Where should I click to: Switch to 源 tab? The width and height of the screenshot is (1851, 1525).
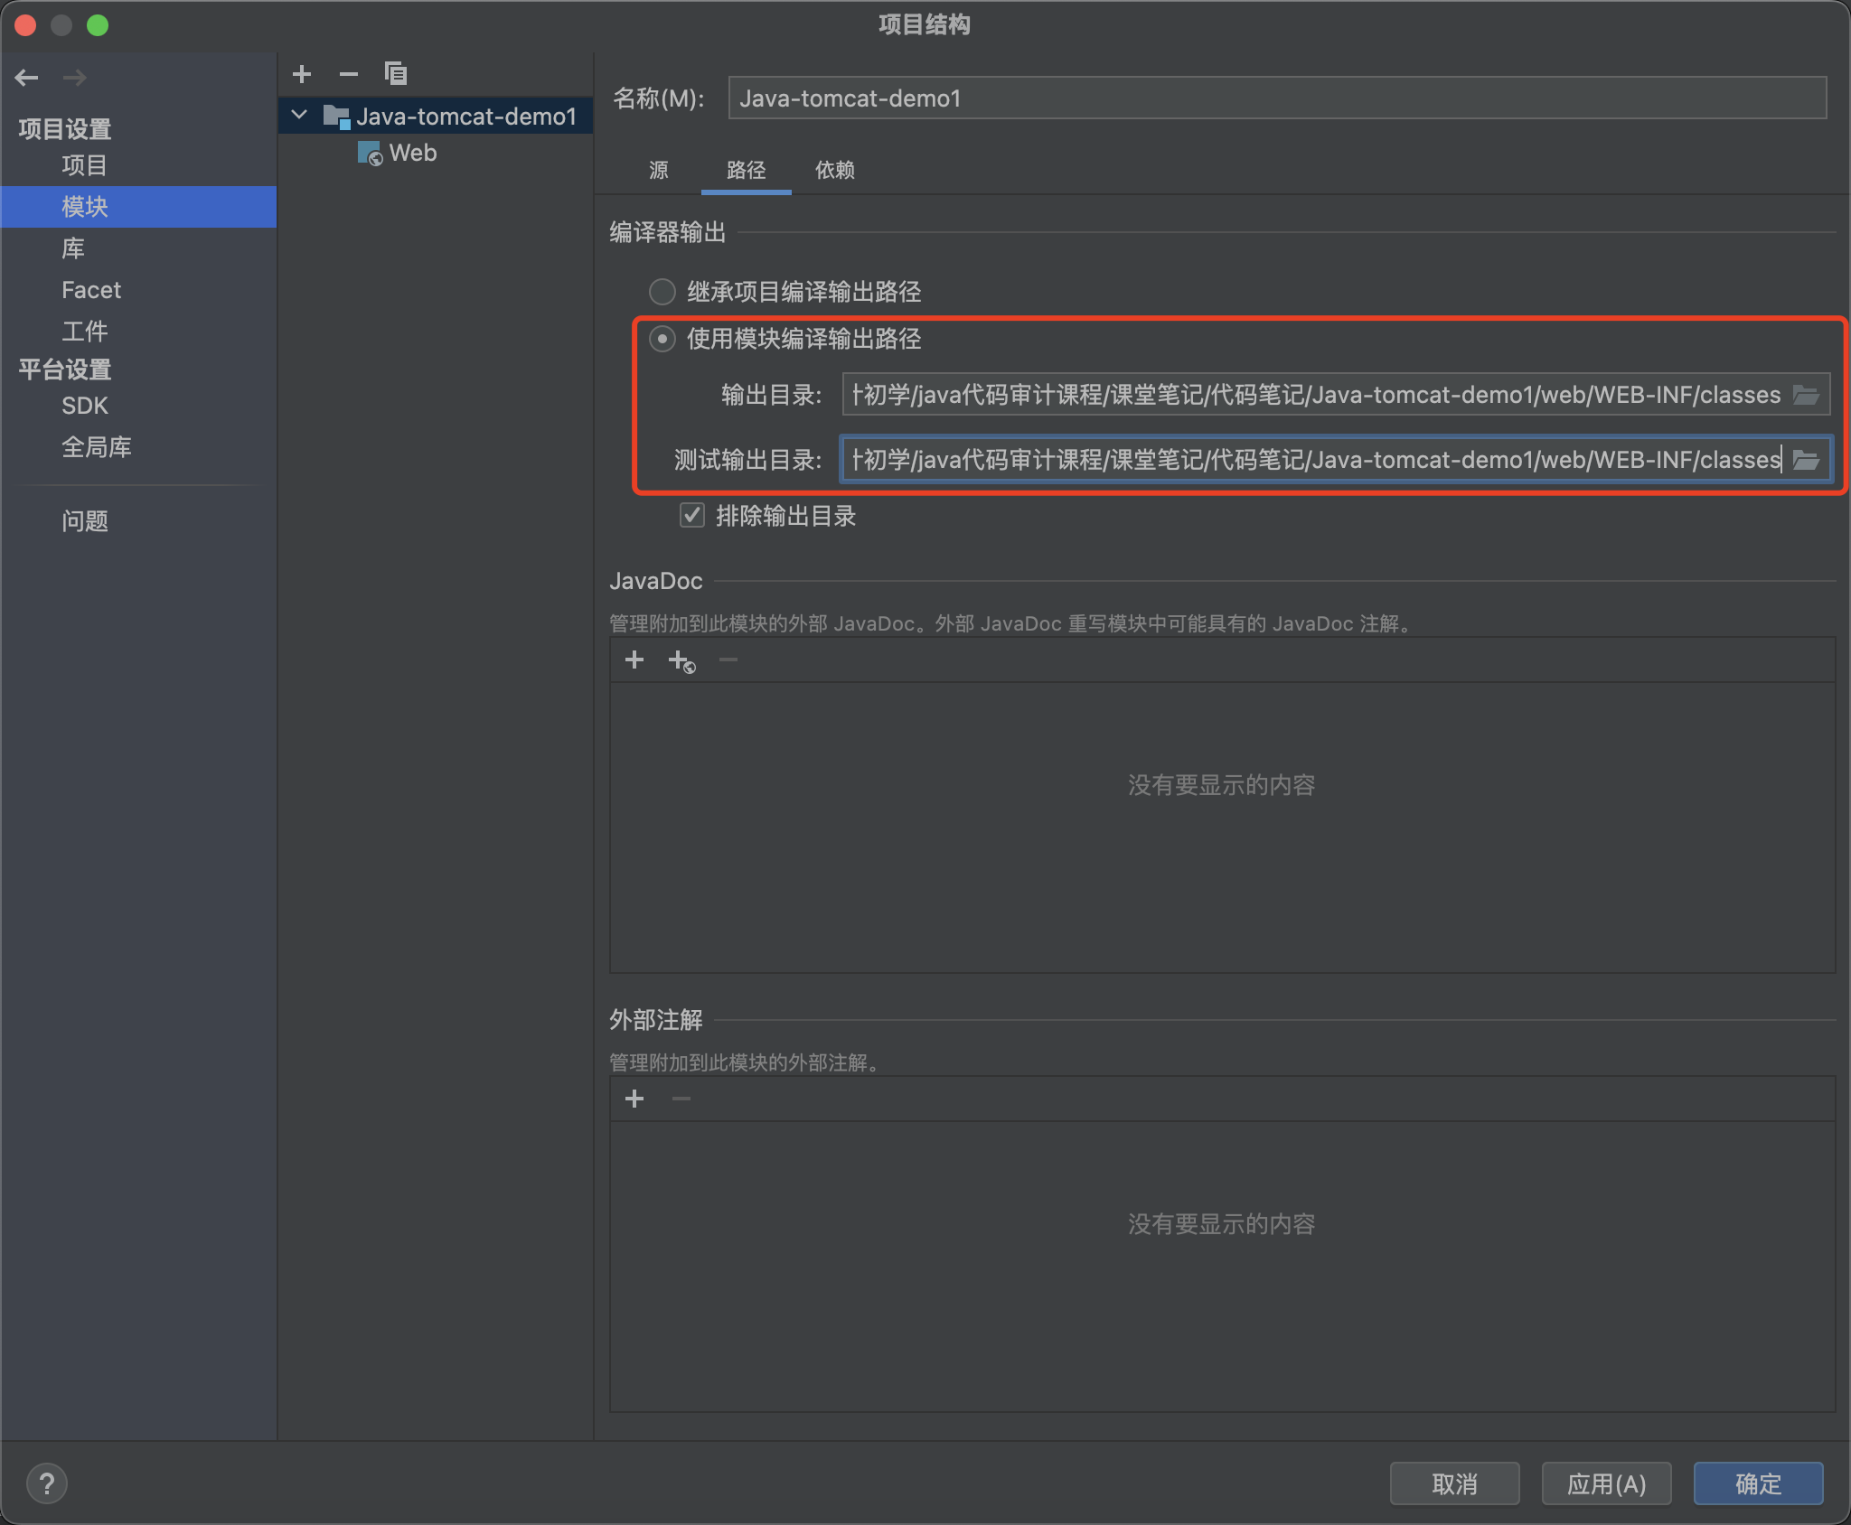tap(659, 170)
